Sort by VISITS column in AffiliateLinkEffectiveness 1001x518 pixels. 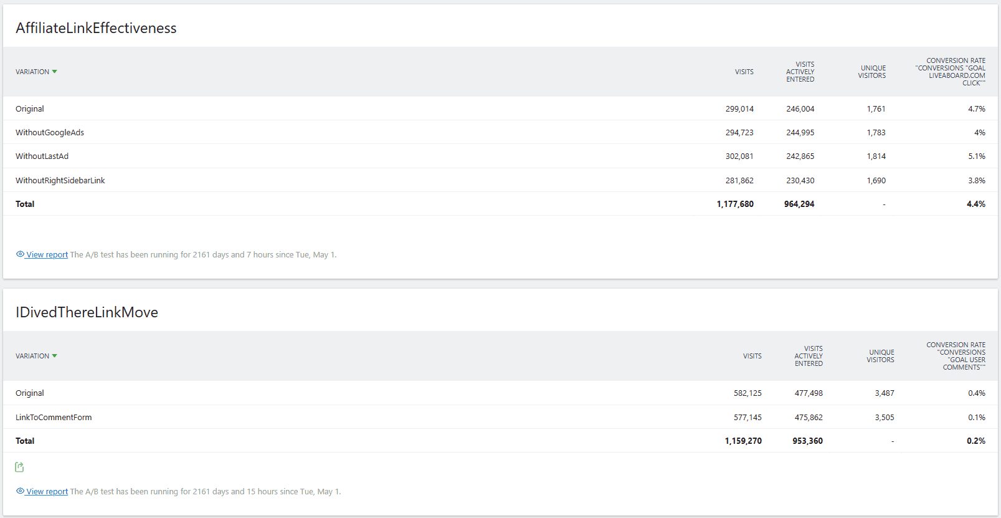[744, 72]
